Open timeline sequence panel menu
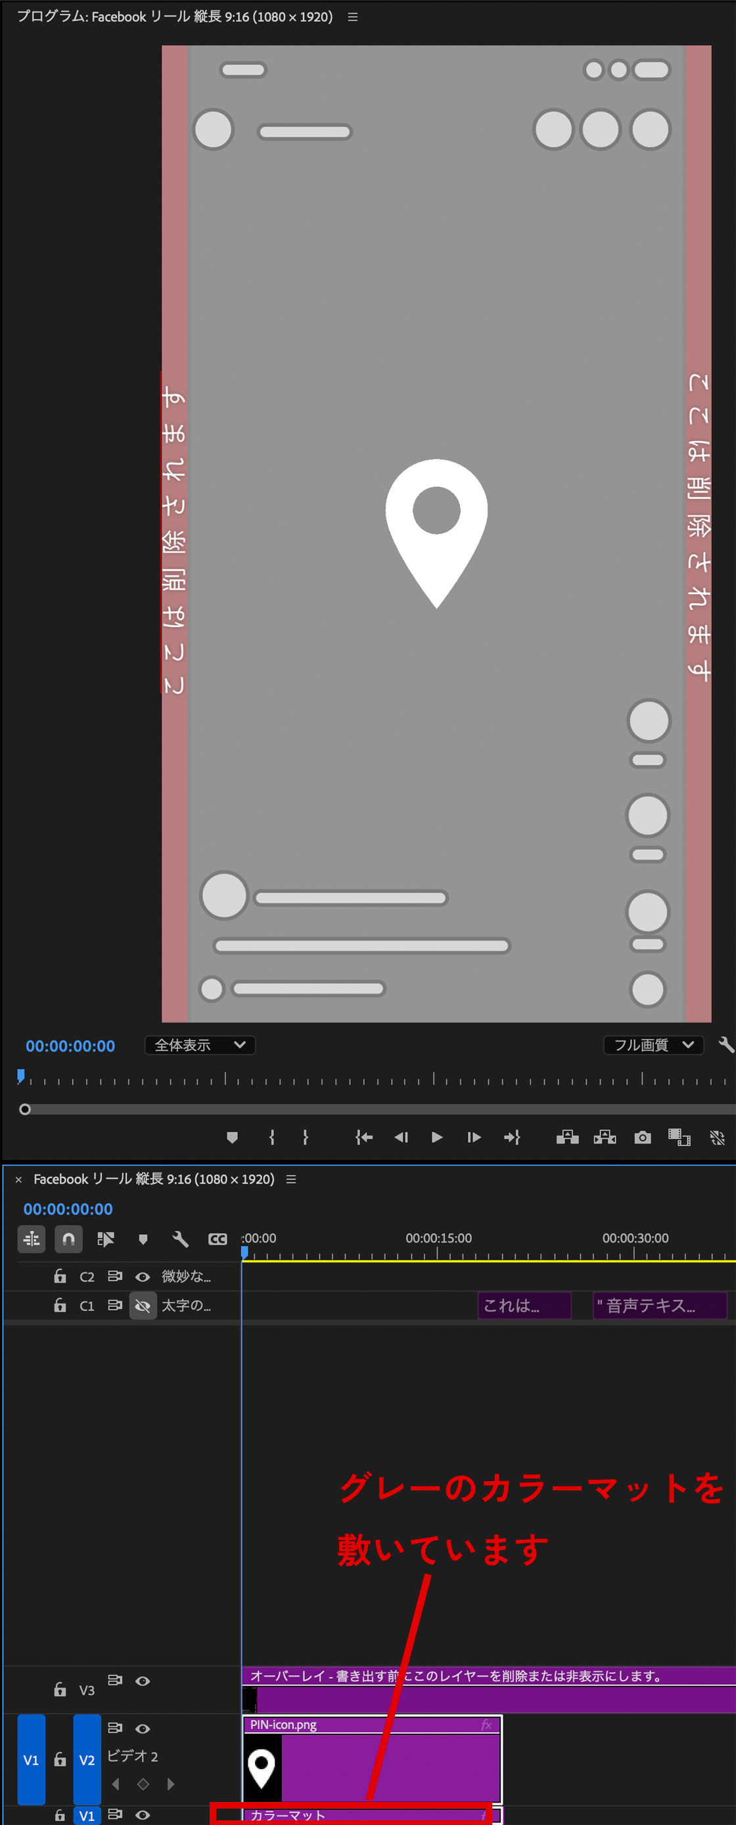Viewport: 736px width, 1825px height. tap(291, 1179)
